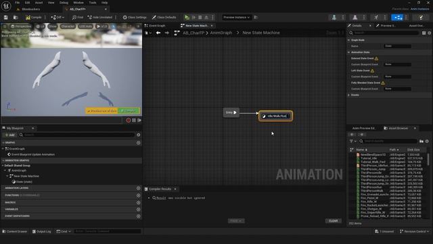Viewport: 433px width, 244px height.
Task: Open the Edit menu
Action: 27,3
